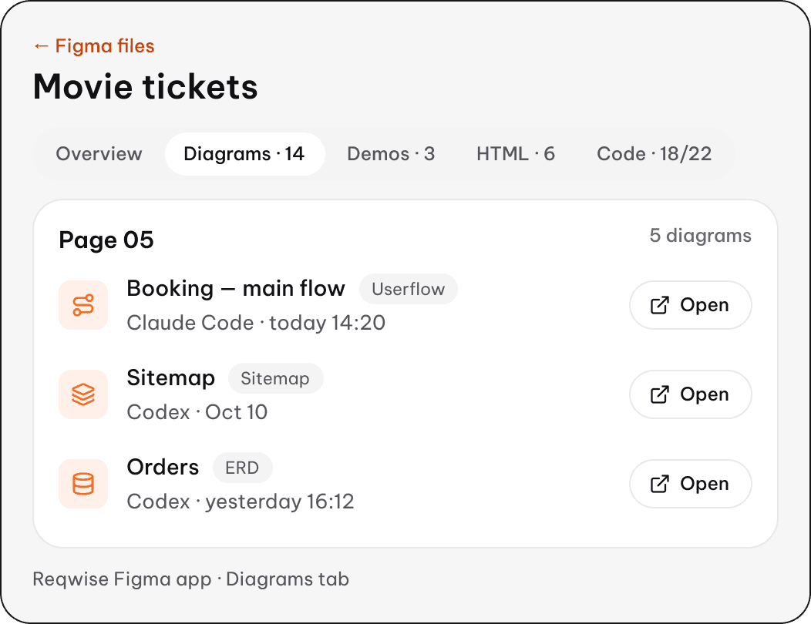Go back to Figma files
811x624 pixels.
coord(93,46)
